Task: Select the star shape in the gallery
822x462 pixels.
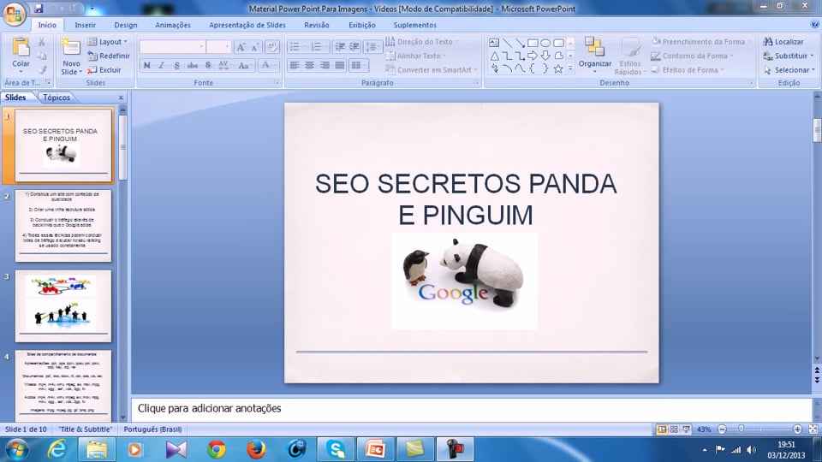Action: [558, 68]
